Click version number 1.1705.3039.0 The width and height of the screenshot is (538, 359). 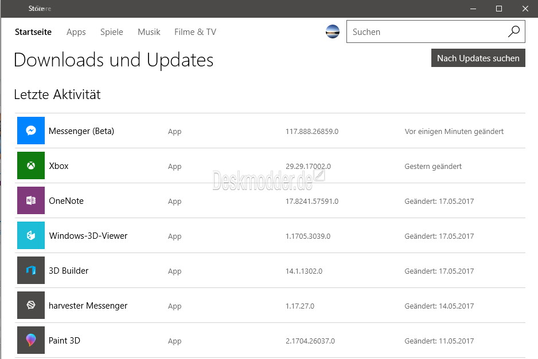point(308,236)
